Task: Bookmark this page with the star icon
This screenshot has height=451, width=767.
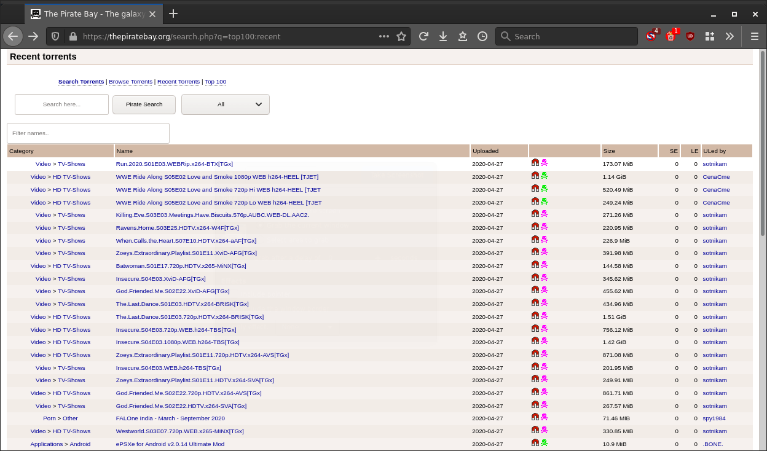Action: [x=402, y=36]
